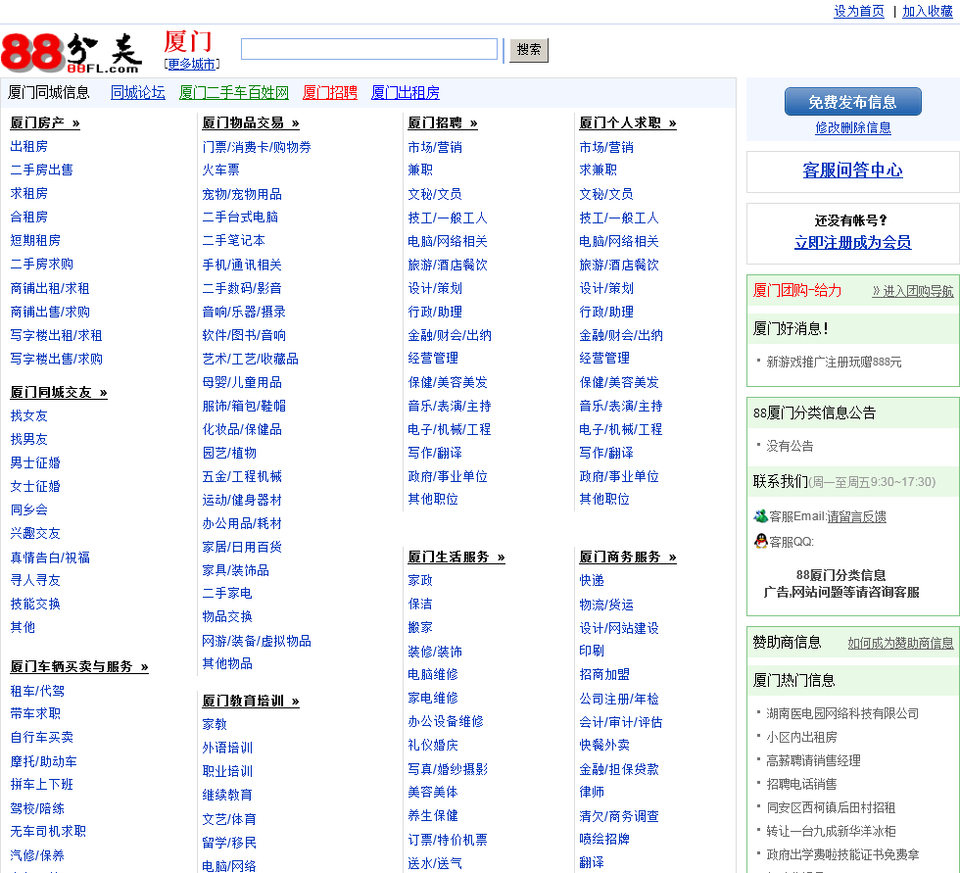Viewport: 960px width, 873px height.
Task: Expand the 厦门物品交易 » category heading
Action: coord(251,123)
